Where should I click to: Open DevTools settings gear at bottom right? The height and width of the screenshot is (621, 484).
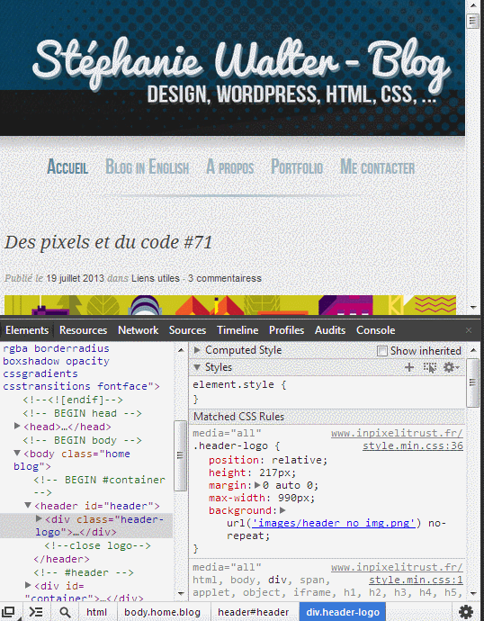point(466,612)
